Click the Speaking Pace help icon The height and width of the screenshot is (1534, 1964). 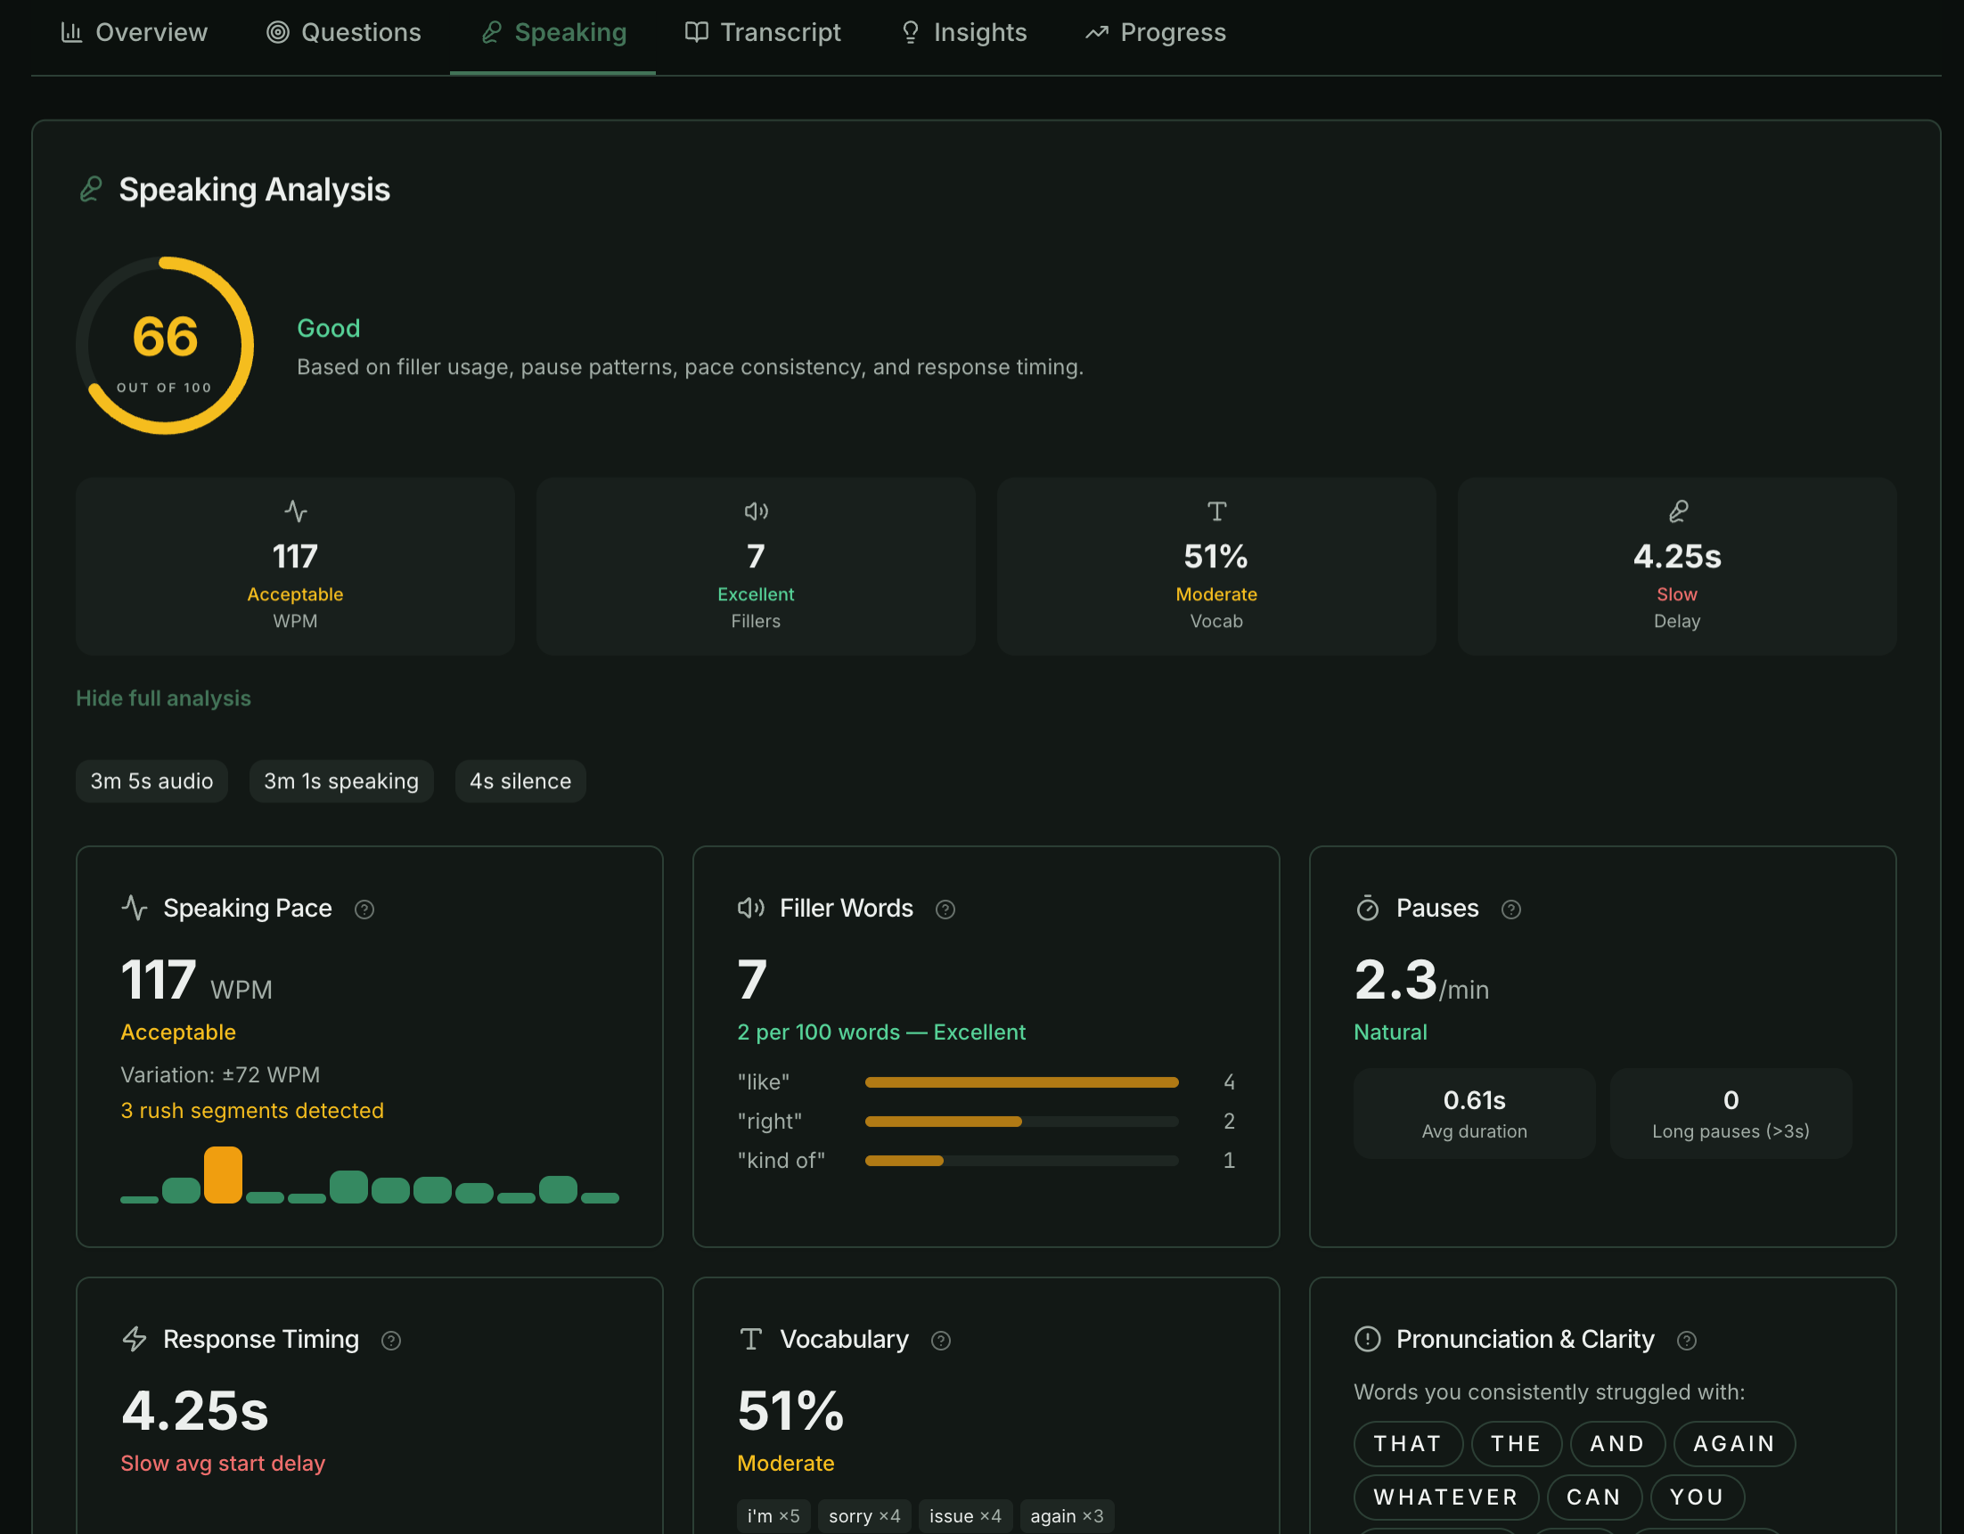click(x=364, y=910)
